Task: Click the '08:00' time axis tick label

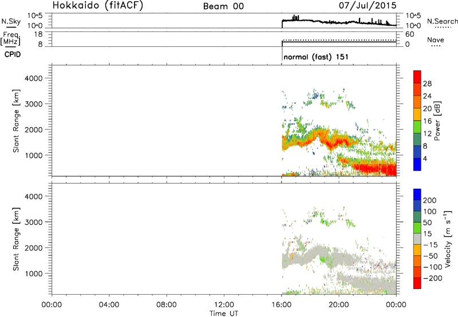Action: (x=167, y=305)
